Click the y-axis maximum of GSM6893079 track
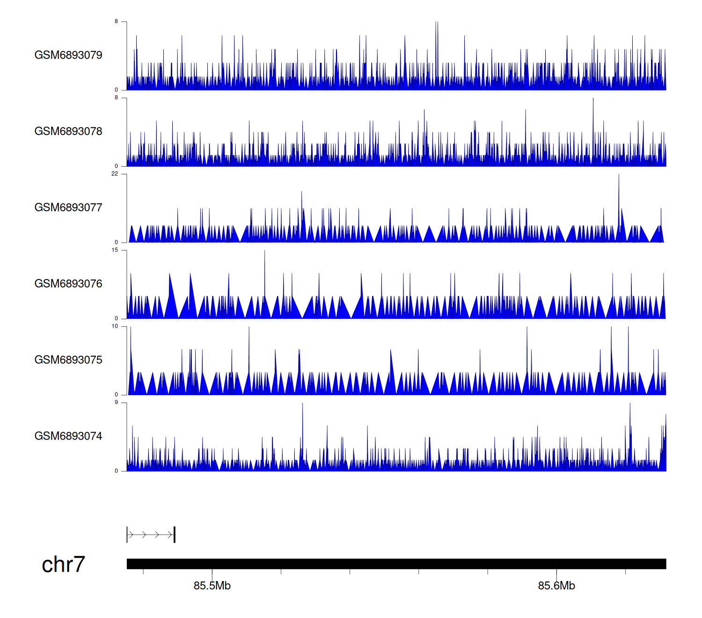702x618 pixels. [x=116, y=22]
